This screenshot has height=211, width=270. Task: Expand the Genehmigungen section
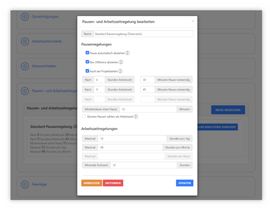(x=45, y=17)
